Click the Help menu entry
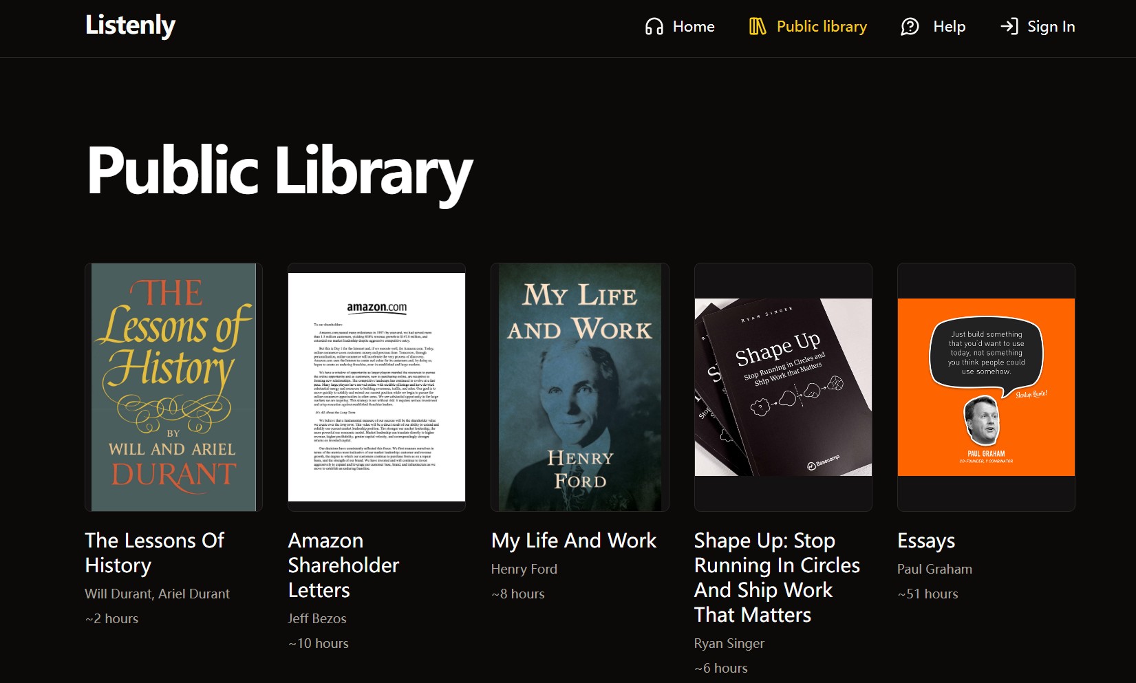1136x683 pixels. [x=949, y=27]
